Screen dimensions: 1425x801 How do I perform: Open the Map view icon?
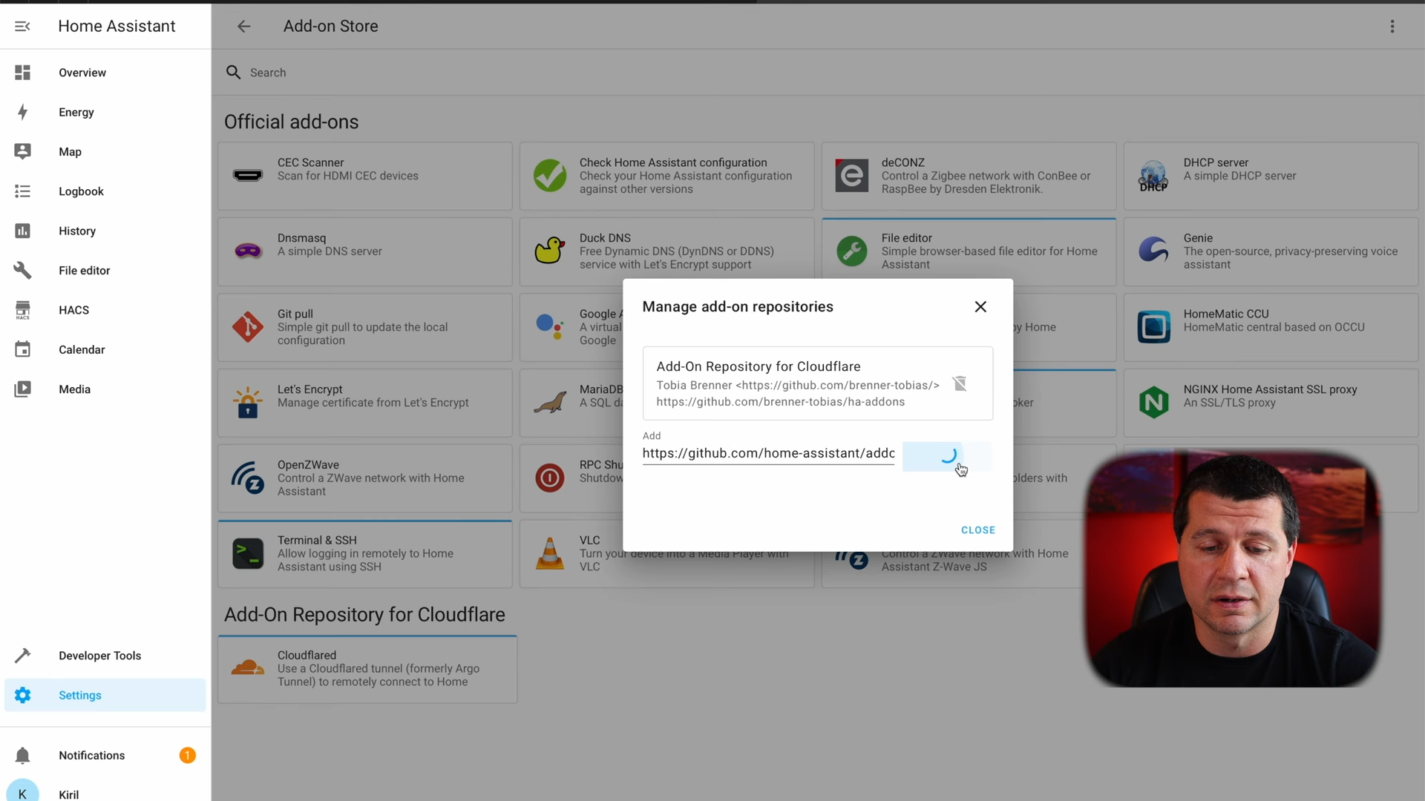(x=24, y=151)
